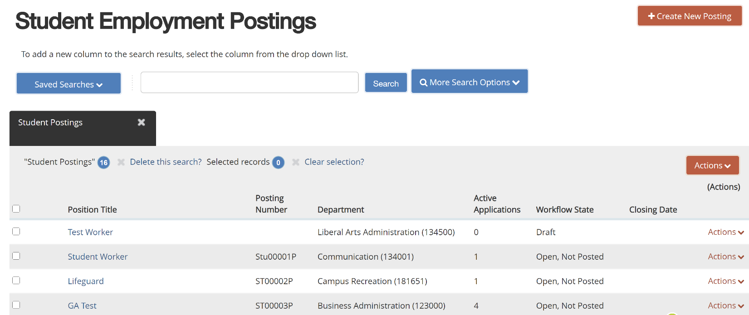Image resolution: width=749 pixels, height=315 pixels.
Task: Select the Lifeguard row checkbox
Action: [x=16, y=281]
